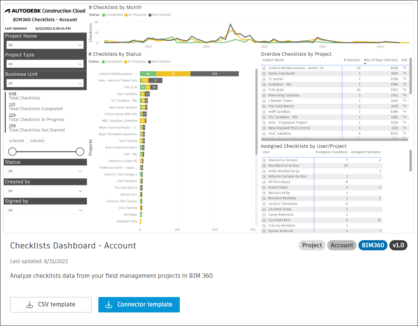Open URL link icon for Initech HQ Renovation

click(x=404, y=68)
